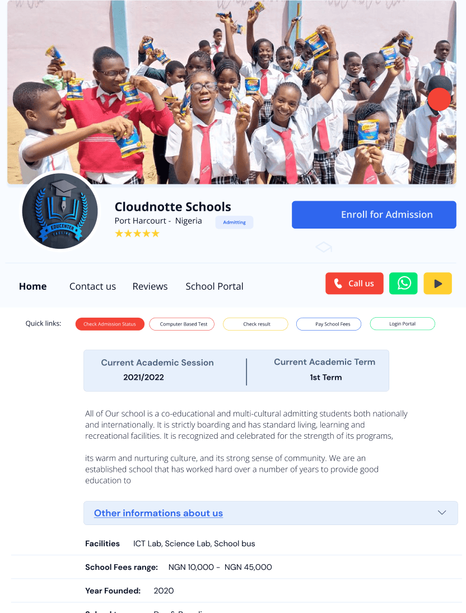This screenshot has width=466, height=613.
Task: Click Check Admission Status quick link
Action: click(x=110, y=324)
